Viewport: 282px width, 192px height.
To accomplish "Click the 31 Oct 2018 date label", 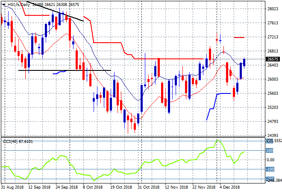I will click(x=148, y=187).
